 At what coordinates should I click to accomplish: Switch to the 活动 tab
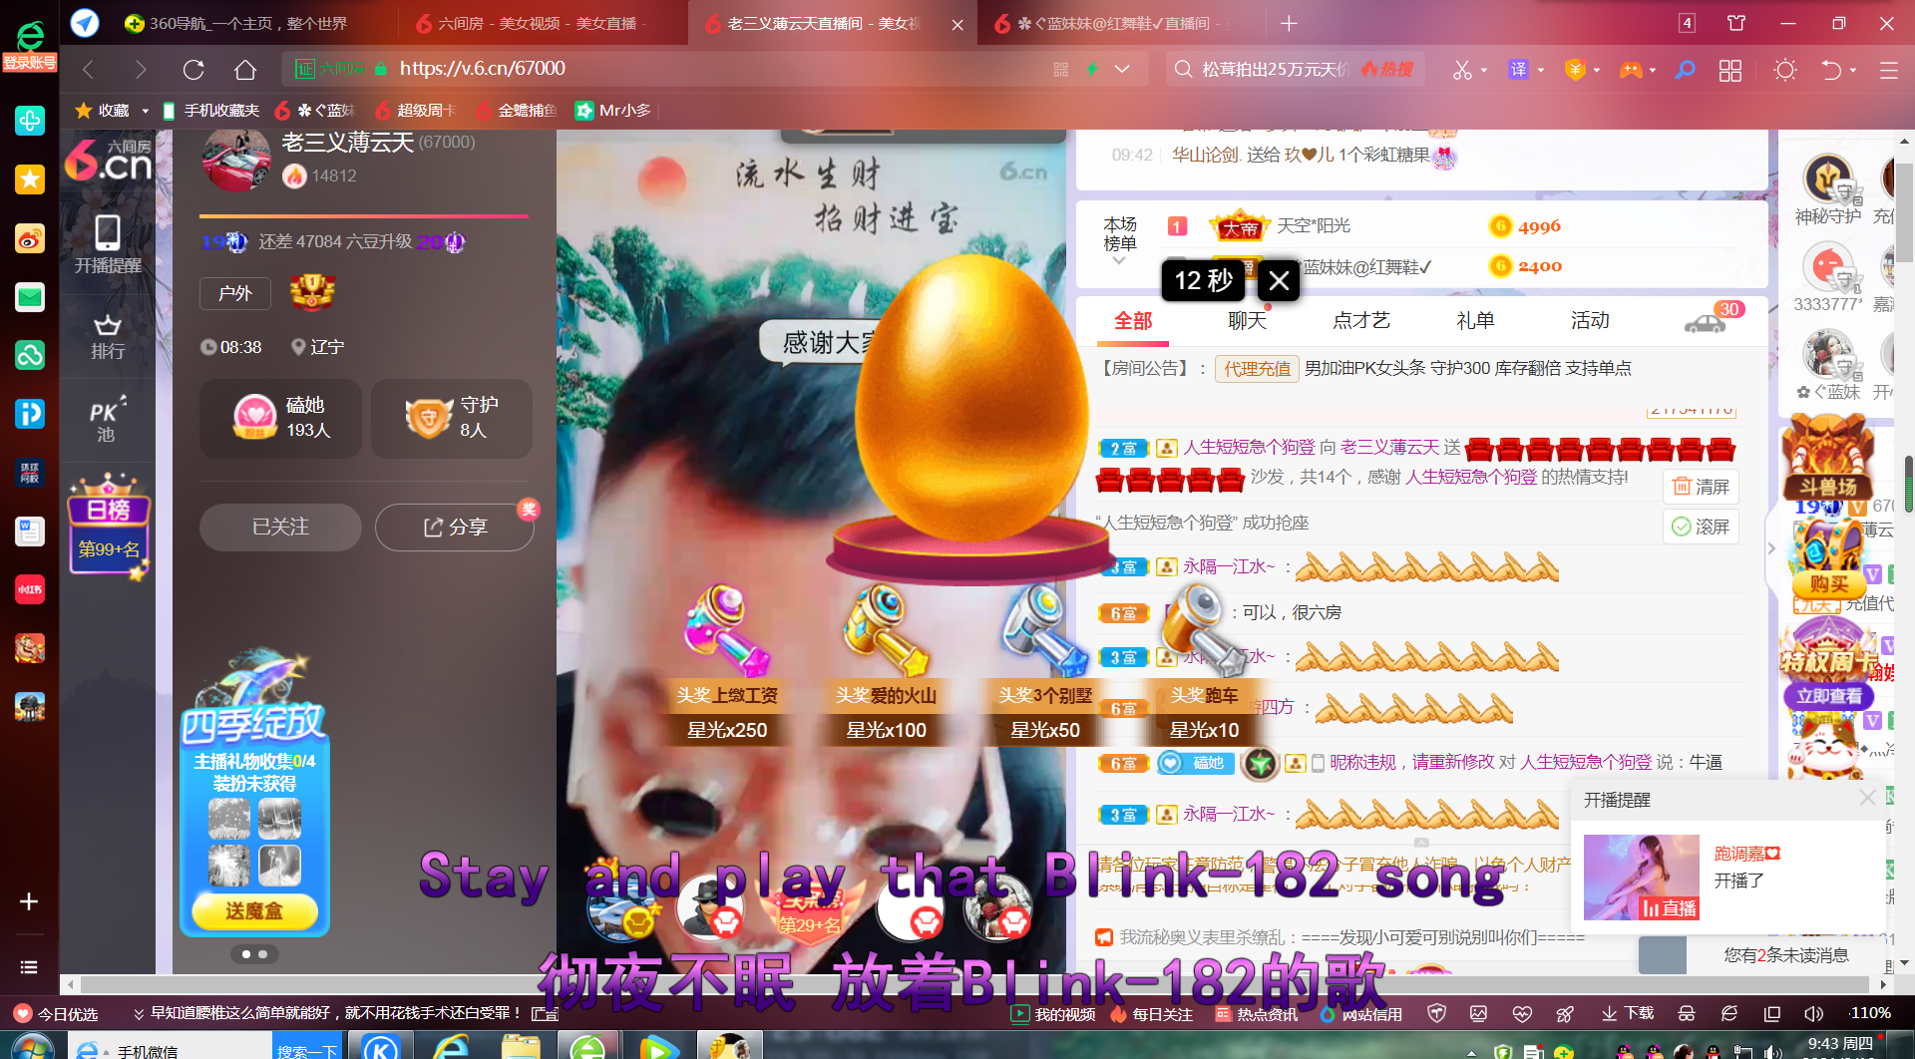[x=1590, y=320]
